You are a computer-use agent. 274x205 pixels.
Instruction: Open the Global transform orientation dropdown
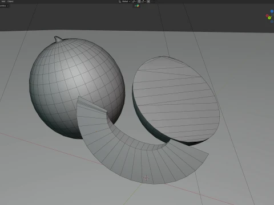(x=124, y=1)
